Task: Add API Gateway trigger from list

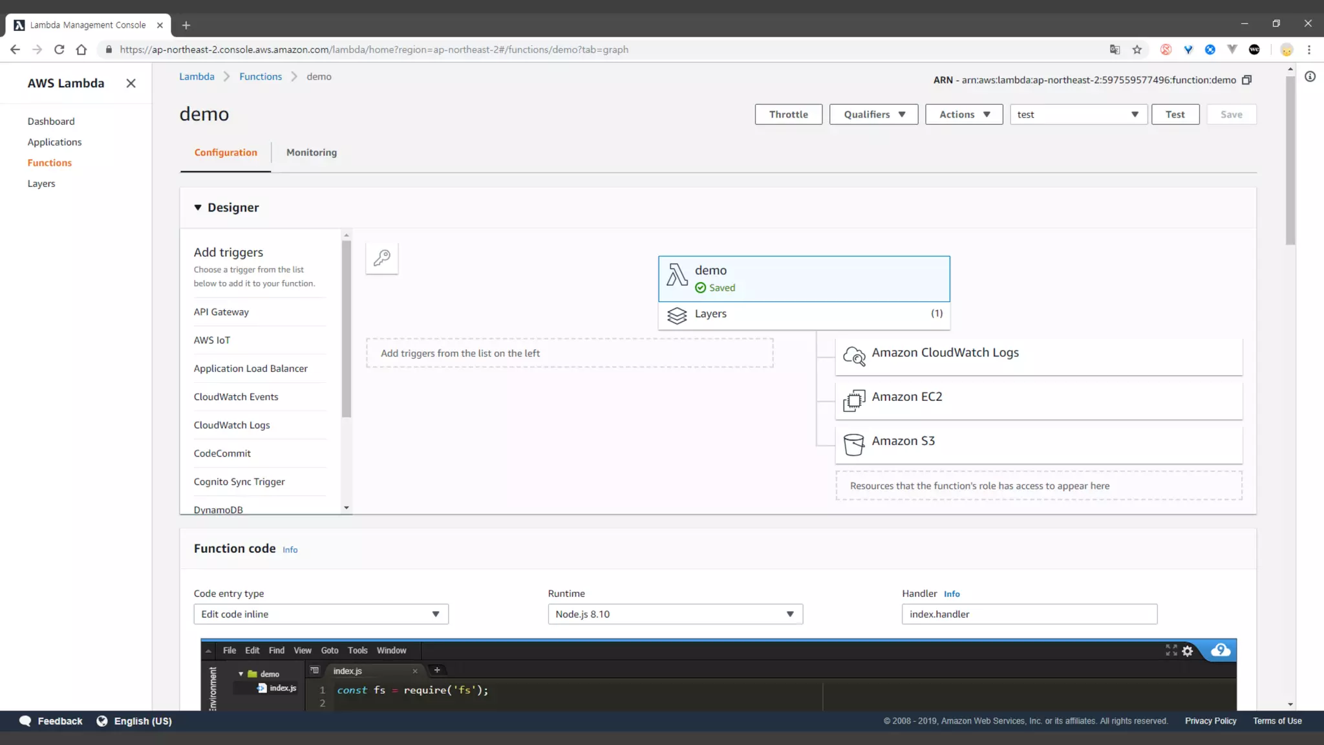Action: pos(221,312)
